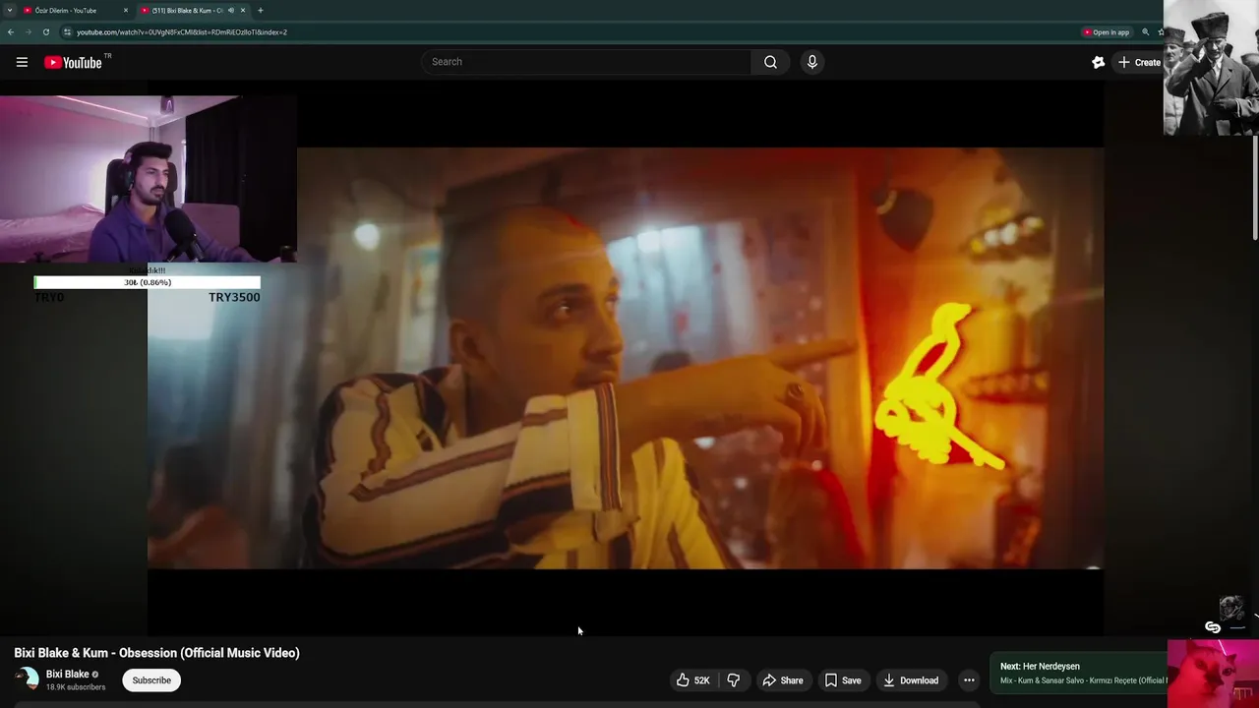Download the video
Screen dimensions: 1259x708
910,680
